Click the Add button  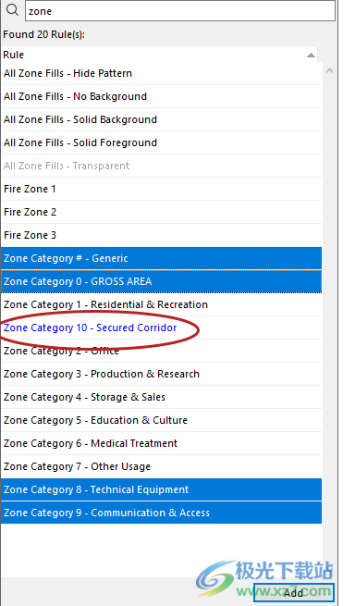[x=294, y=592]
